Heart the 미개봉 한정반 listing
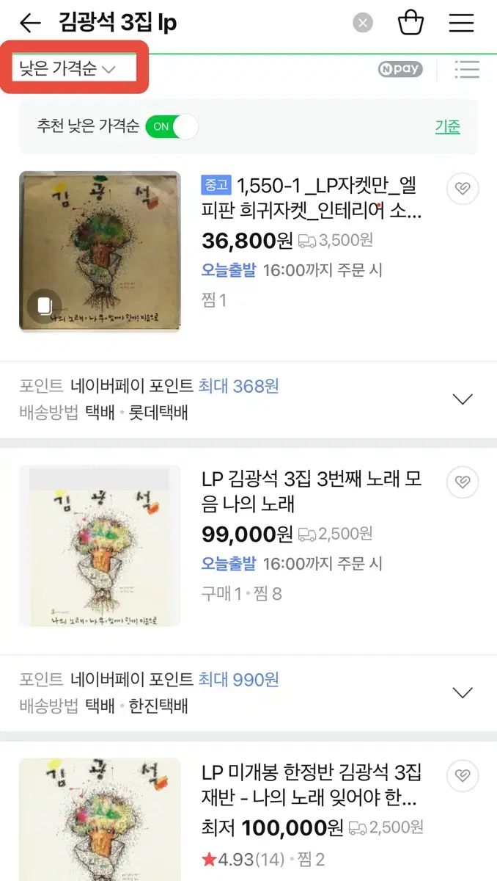The width and height of the screenshot is (497, 881). [463, 775]
